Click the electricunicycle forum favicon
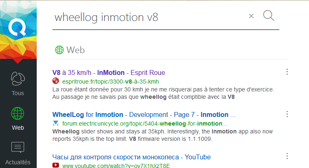This screenshot has width=309, height=168. 56,123
